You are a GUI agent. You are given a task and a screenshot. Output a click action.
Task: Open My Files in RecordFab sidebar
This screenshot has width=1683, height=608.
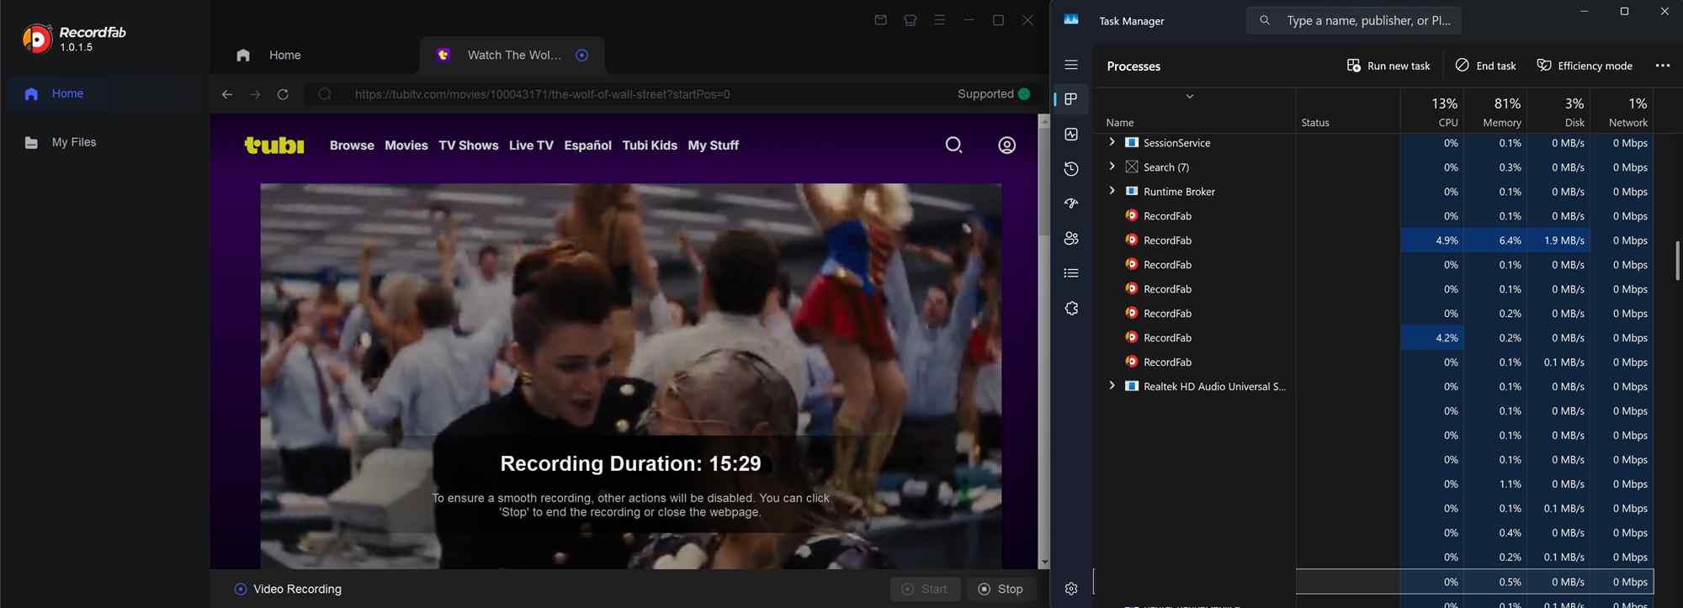(x=105, y=142)
